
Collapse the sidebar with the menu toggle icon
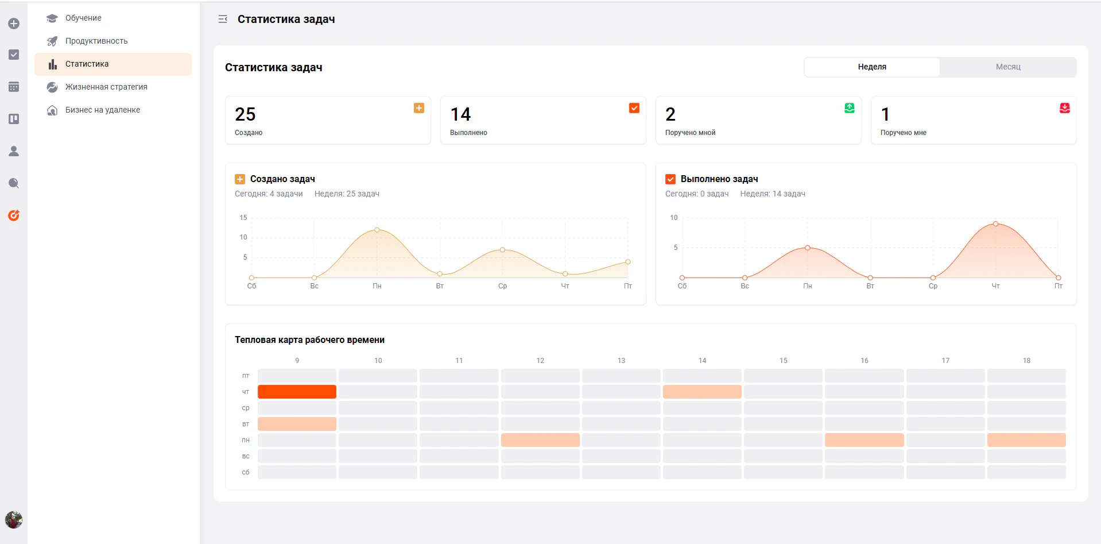(223, 20)
